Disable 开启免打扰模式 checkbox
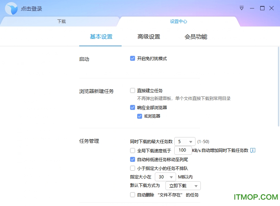 [133, 59]
